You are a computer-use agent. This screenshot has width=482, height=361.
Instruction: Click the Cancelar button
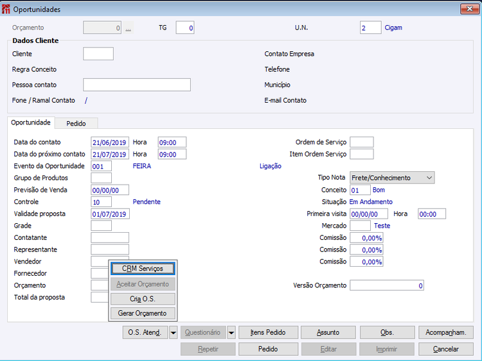(x=446, y=349)
